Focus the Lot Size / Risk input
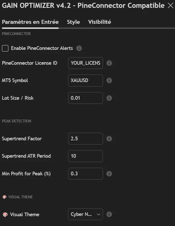175x226 pixels. click(x=85, y=98)
